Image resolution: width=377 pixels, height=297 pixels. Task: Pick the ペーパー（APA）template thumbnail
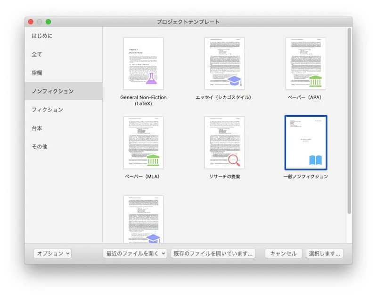[x=305, y=63]
